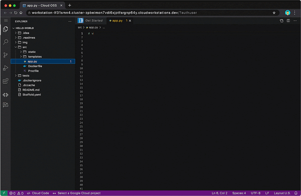Open .dockerignore file

[x=43, y=80]
